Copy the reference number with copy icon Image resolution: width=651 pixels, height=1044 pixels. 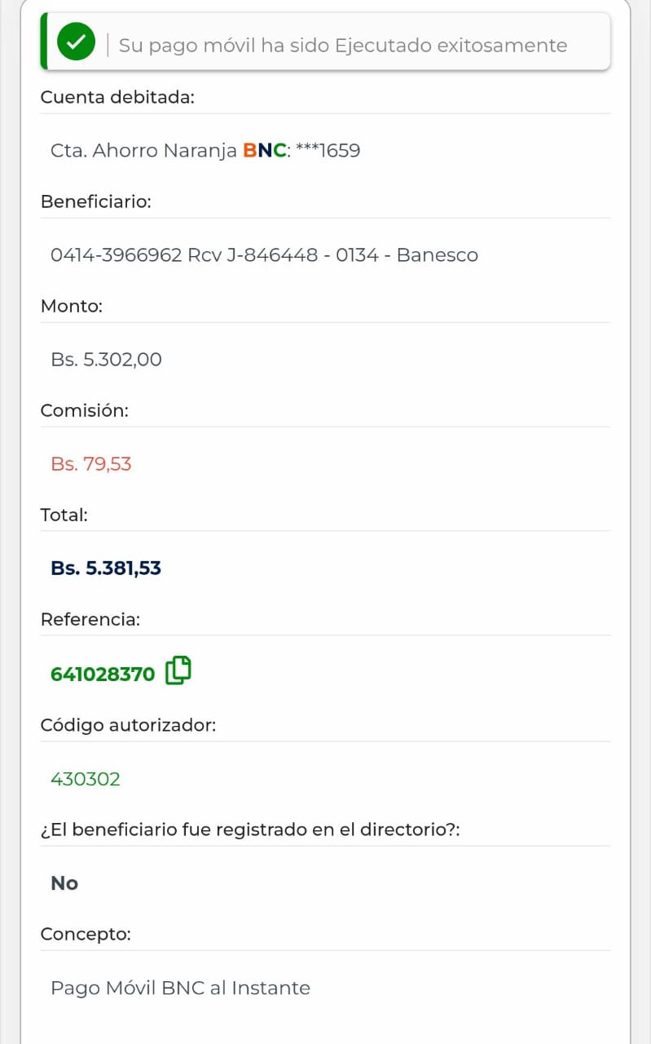pos(178,670)
